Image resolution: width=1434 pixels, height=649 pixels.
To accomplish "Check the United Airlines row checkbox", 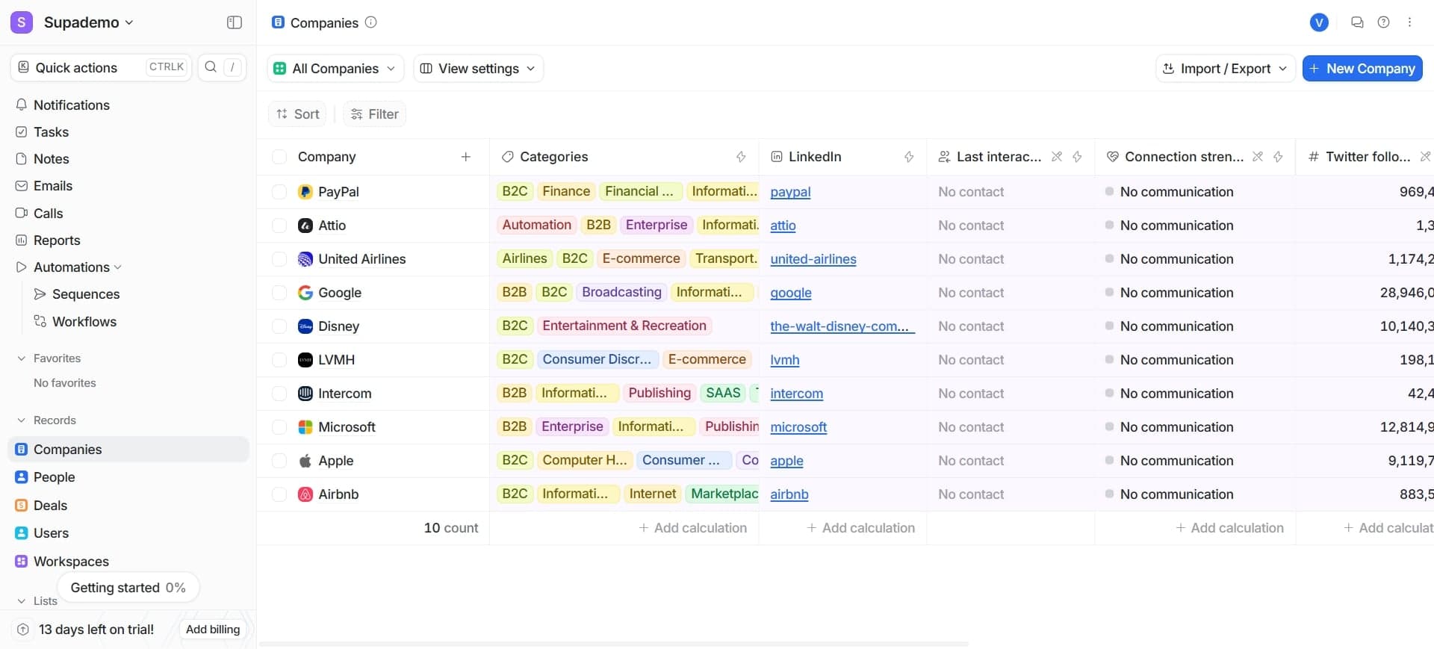I will click(x=279, y=259).
